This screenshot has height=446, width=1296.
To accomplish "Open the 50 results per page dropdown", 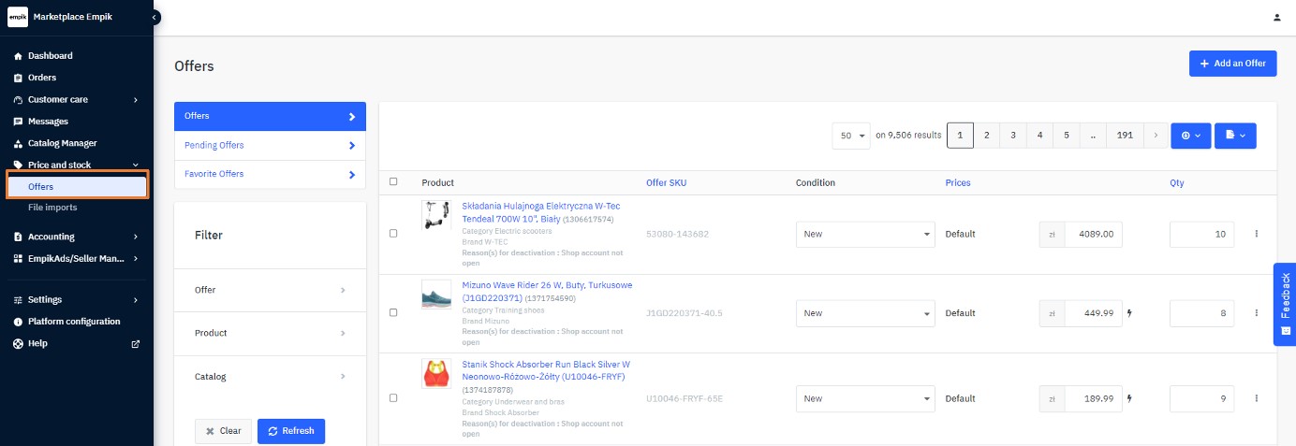I will click(x=850, y=136).
